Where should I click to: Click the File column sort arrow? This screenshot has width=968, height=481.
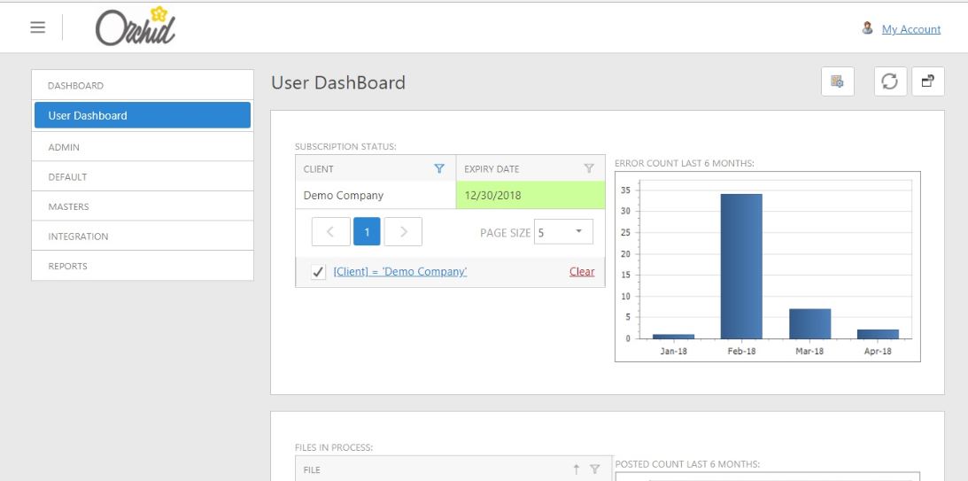coord(577,470)
